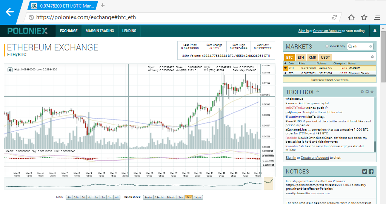386x204 pixels.
Task: Switch to the ETH markets tab
Action: pyautogui.click(x=301, y=58)
